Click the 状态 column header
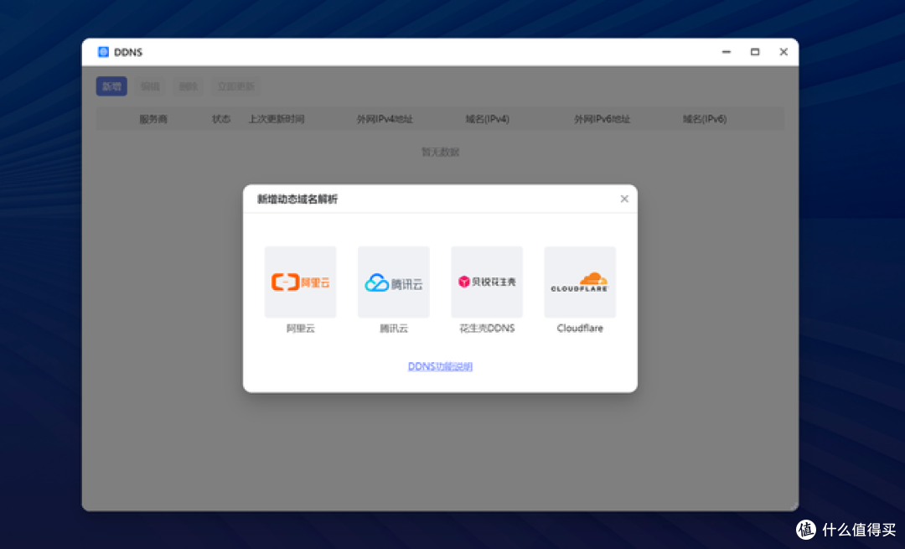 (x=221, y=119)
